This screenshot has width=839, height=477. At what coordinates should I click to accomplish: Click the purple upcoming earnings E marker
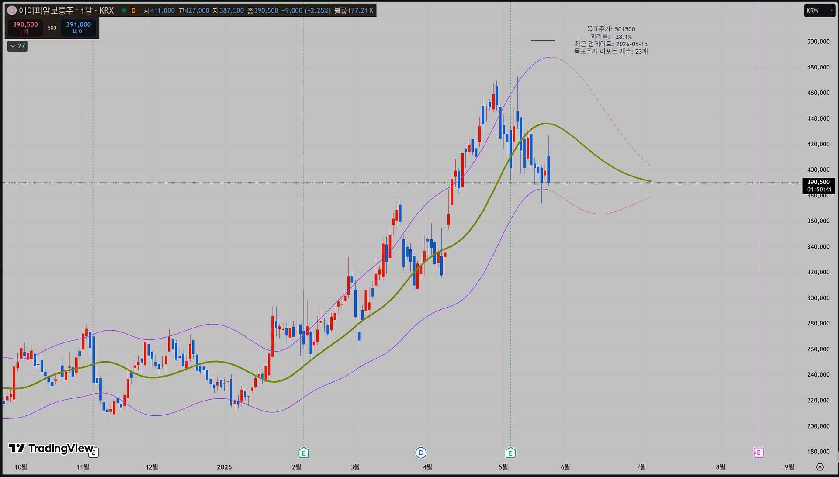click(759, 453)
